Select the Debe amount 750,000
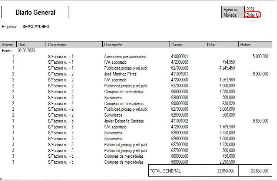277x181 pixels. (228, 156)
